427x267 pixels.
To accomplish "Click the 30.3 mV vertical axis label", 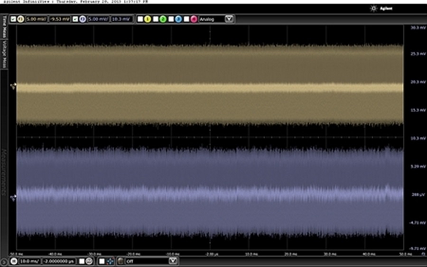I will (418, 28).
